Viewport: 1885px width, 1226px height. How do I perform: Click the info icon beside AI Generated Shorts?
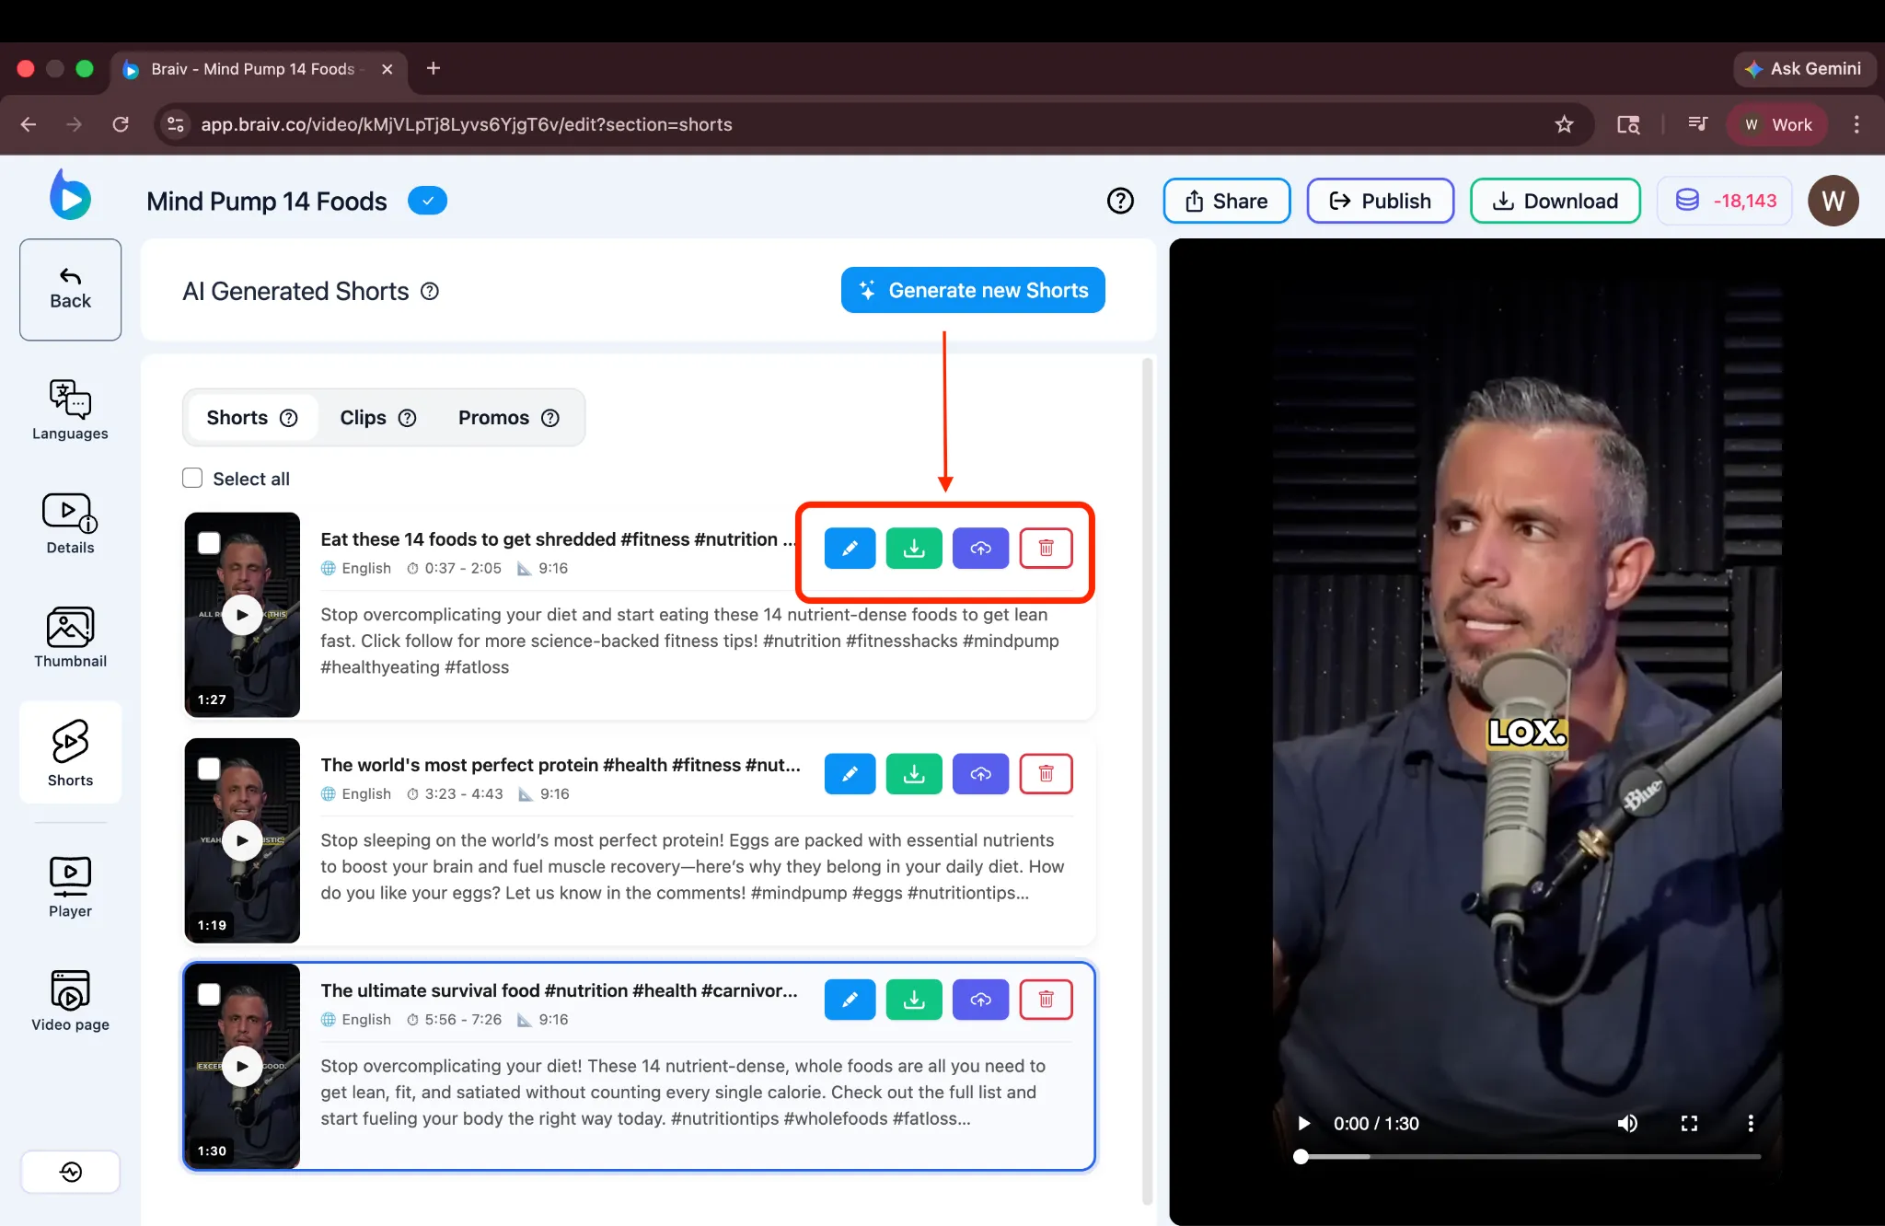[430, 291]
